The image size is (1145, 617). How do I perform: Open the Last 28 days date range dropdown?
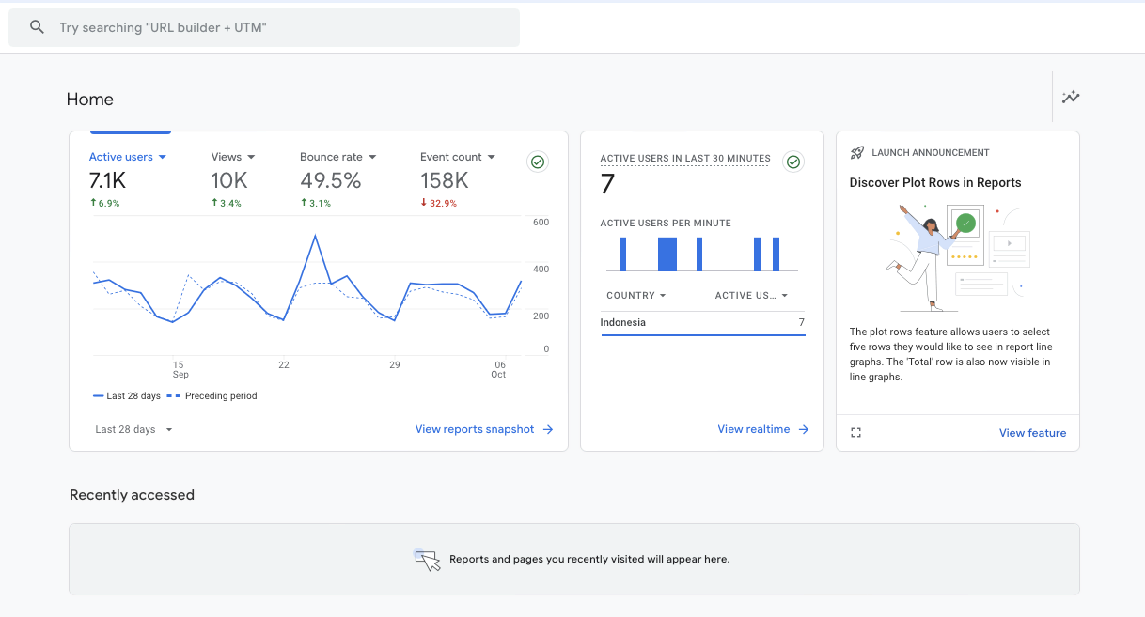coord(134,429)
